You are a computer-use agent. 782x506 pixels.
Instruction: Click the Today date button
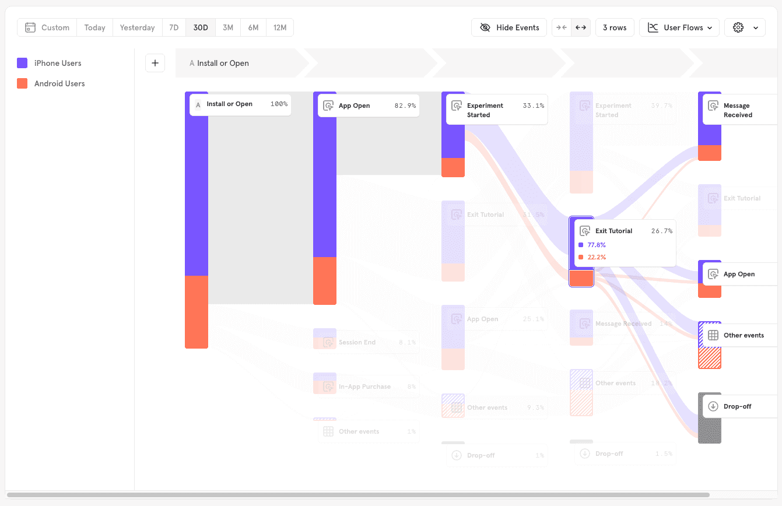(x=94, y=27)
